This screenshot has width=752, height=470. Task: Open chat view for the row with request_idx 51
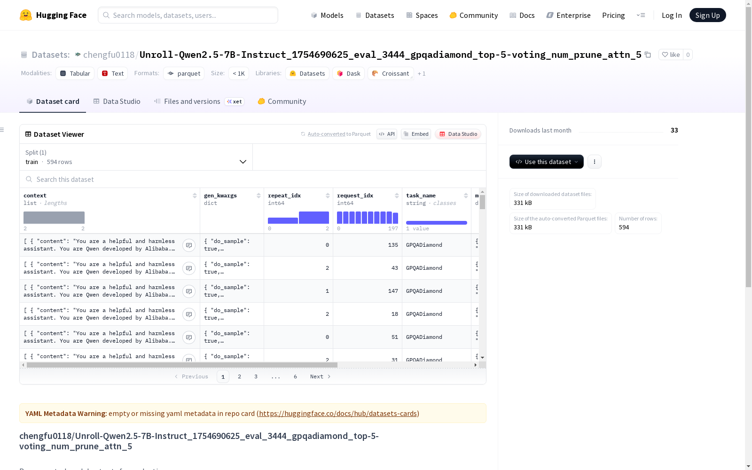pos(189,337)
